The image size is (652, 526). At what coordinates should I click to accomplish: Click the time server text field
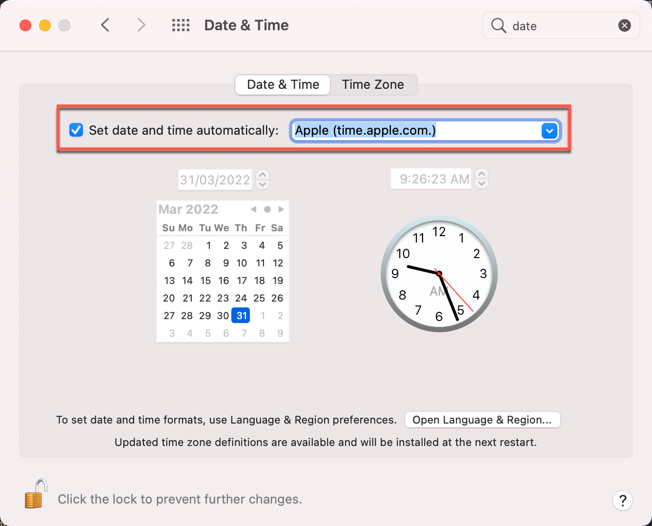point(415,131)
